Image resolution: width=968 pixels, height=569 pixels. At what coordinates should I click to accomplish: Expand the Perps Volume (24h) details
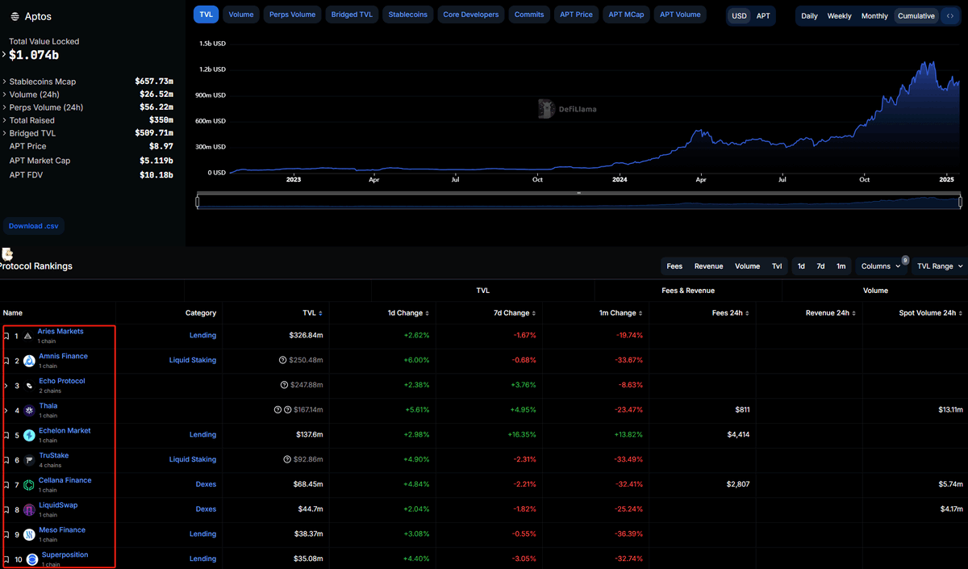(4, 107)
